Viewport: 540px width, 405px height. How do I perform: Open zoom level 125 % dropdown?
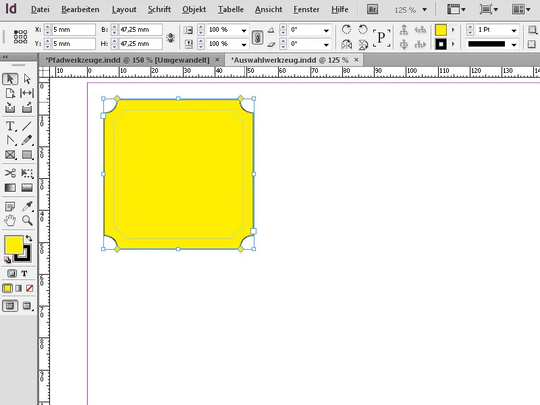point(425,10)
